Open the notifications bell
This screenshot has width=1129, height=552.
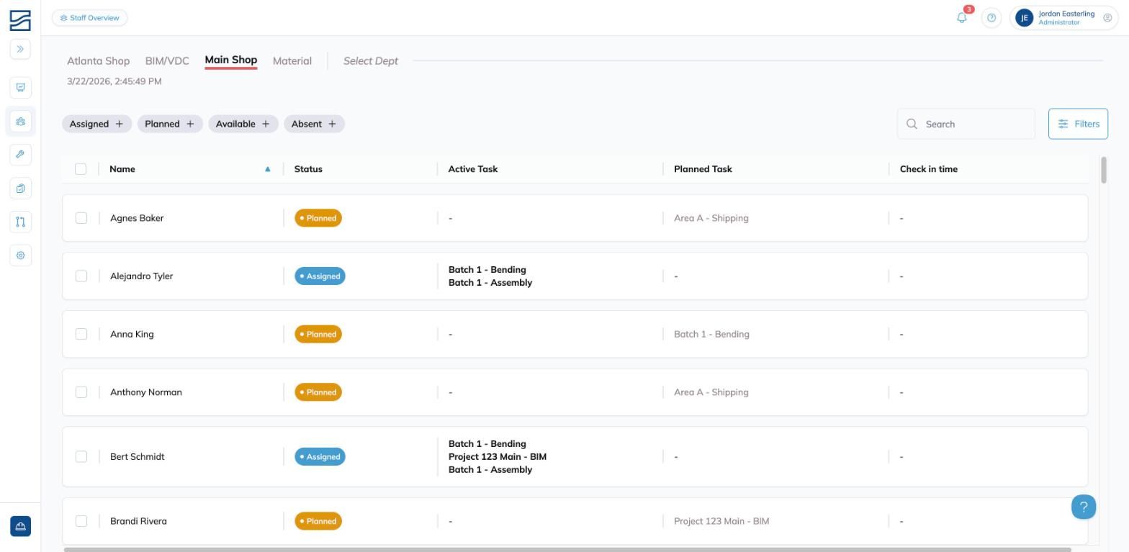pyautogui.click(x=962, y=18)
